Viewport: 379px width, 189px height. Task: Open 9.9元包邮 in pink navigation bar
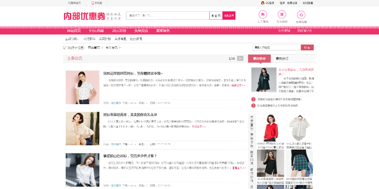(96, 31)
